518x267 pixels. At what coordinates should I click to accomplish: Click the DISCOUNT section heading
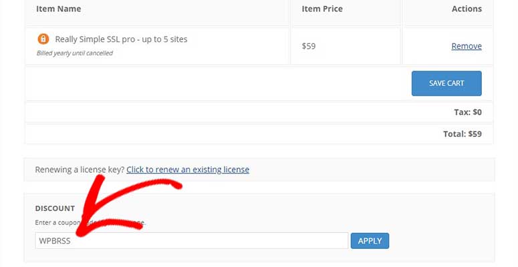[x=55, y=208]
